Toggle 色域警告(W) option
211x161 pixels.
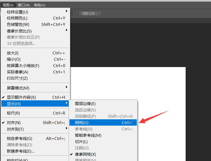[35, 25]
